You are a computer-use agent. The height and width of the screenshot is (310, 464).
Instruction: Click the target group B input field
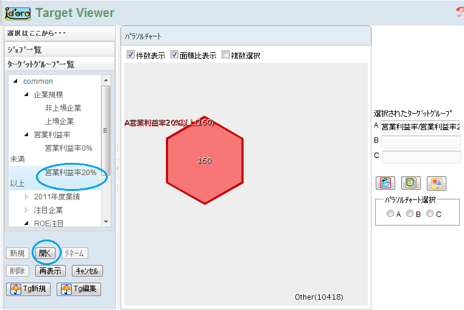click(x=420, y=142)
